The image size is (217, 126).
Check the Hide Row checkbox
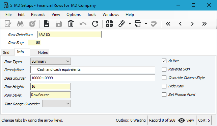point(164,86)
